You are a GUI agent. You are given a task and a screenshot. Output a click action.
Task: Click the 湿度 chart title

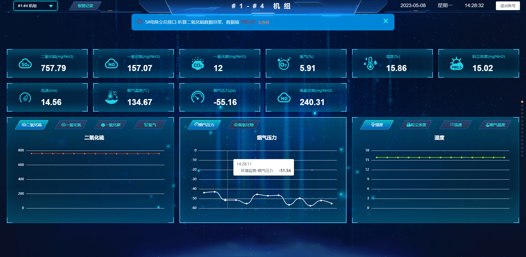(439, 138)
